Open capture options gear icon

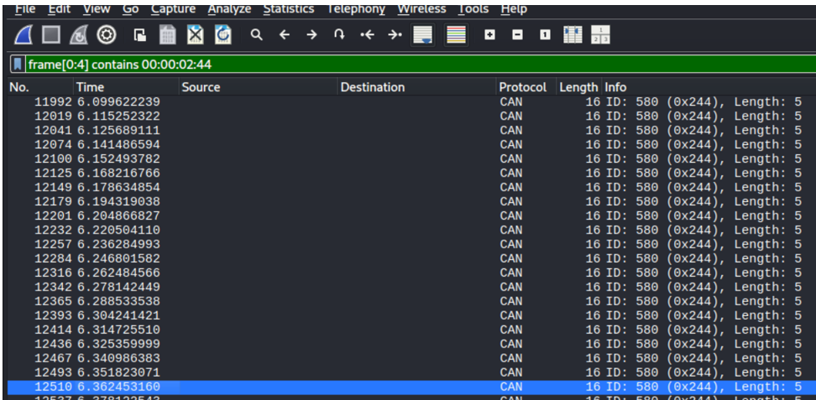pos(107,36)
